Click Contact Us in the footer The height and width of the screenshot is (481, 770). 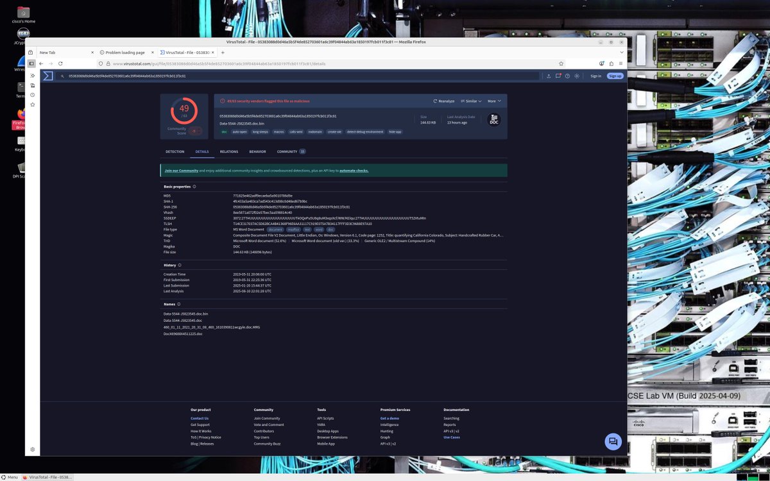pos(199,418)
